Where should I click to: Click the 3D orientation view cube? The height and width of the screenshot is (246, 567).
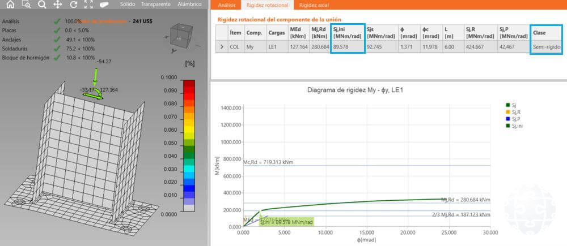tap(181, 34)
